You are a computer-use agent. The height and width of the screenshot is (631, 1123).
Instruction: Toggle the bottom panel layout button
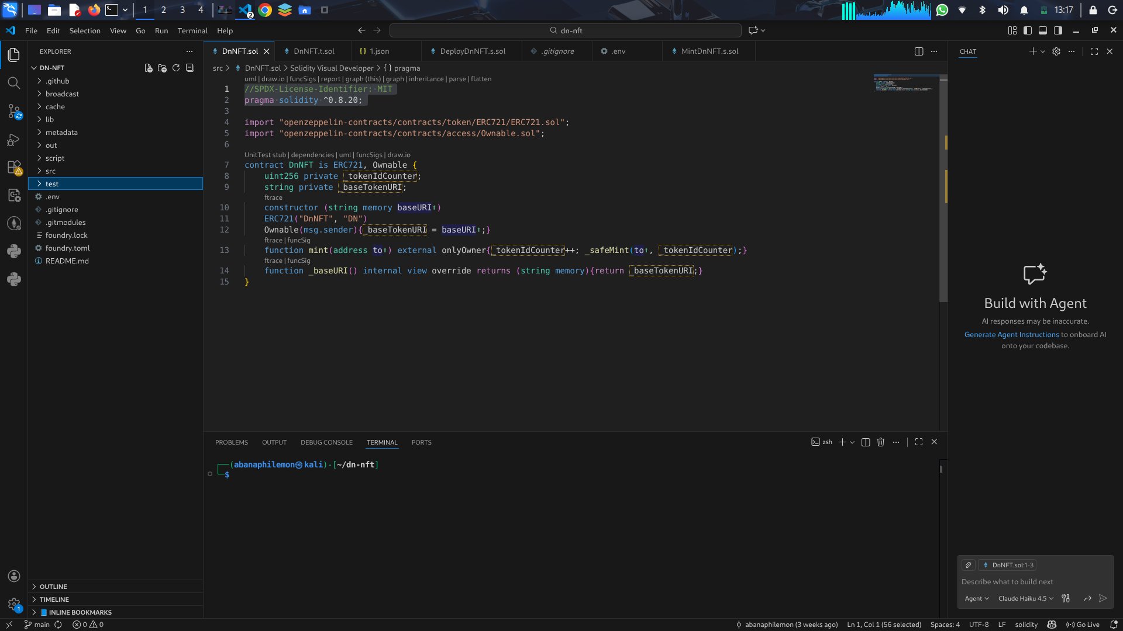click(1043, 30)
